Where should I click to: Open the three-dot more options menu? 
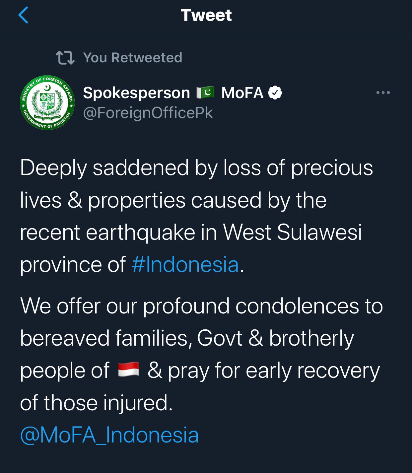383,93
